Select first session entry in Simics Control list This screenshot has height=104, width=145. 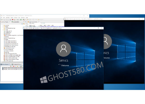coord(13,68)
